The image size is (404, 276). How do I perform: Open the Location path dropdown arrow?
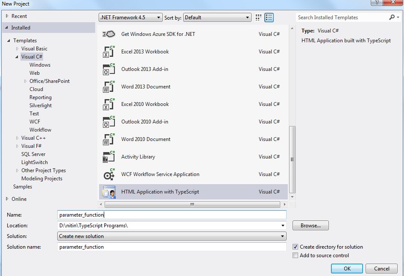point(283,226)
